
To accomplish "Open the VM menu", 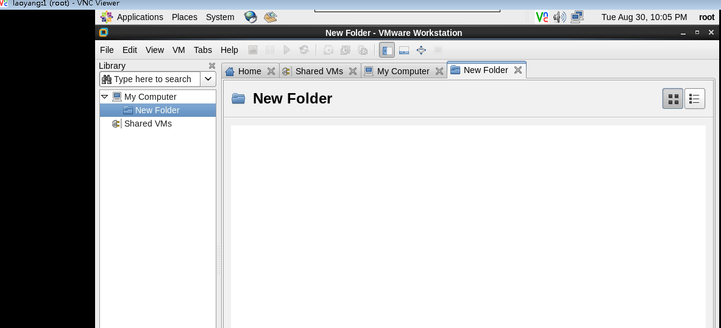I will 179,50.
